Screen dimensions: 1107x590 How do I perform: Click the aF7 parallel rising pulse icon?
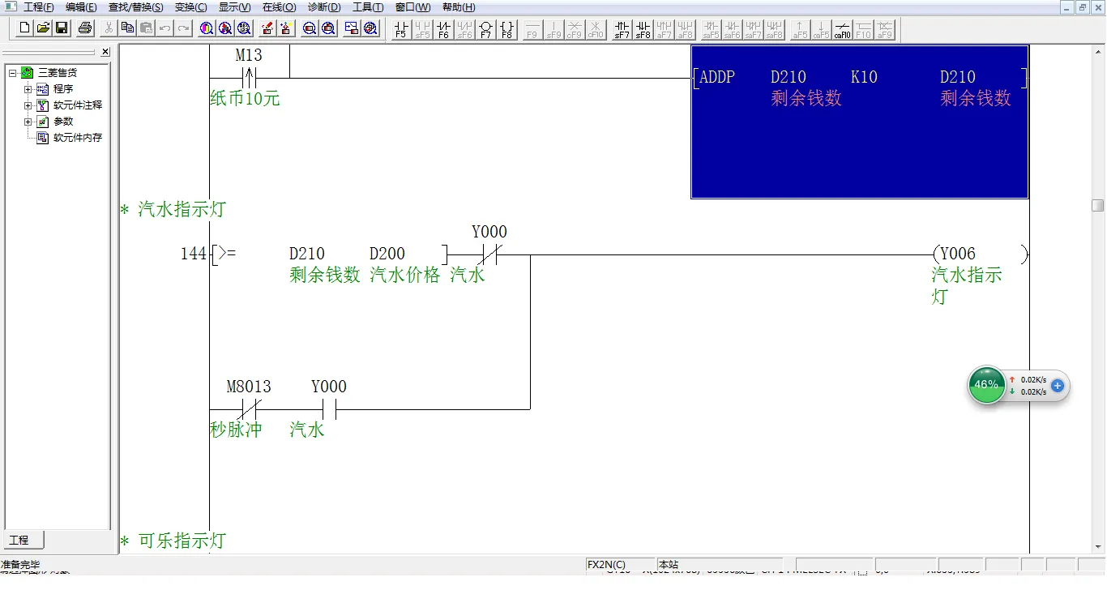coord(664,30)
